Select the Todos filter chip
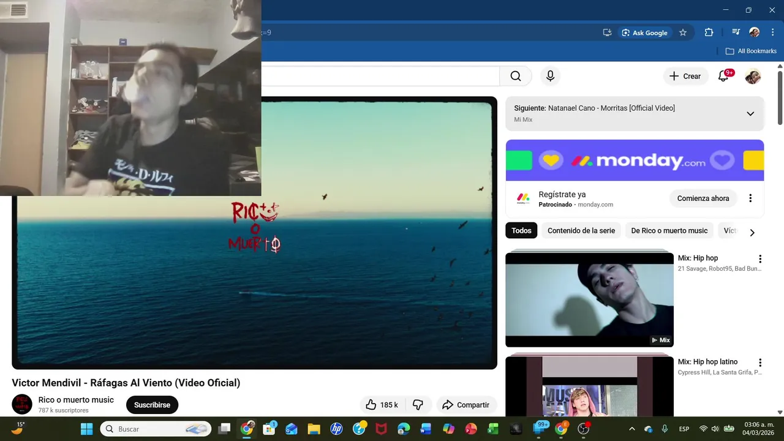 [521, 231]
